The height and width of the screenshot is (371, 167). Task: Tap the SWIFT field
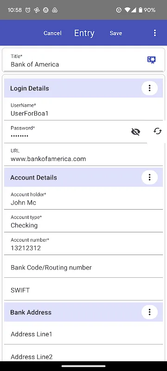(83, 289)
